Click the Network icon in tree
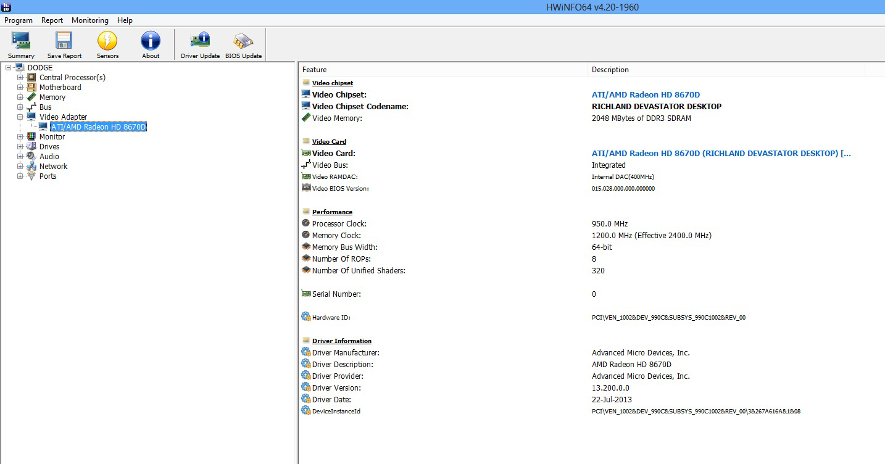The height and width of the screenshot is (464, 885). coord(32,166)
